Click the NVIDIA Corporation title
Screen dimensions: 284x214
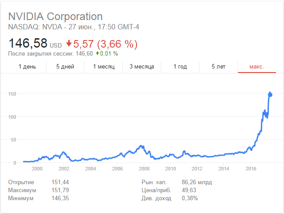55,16
